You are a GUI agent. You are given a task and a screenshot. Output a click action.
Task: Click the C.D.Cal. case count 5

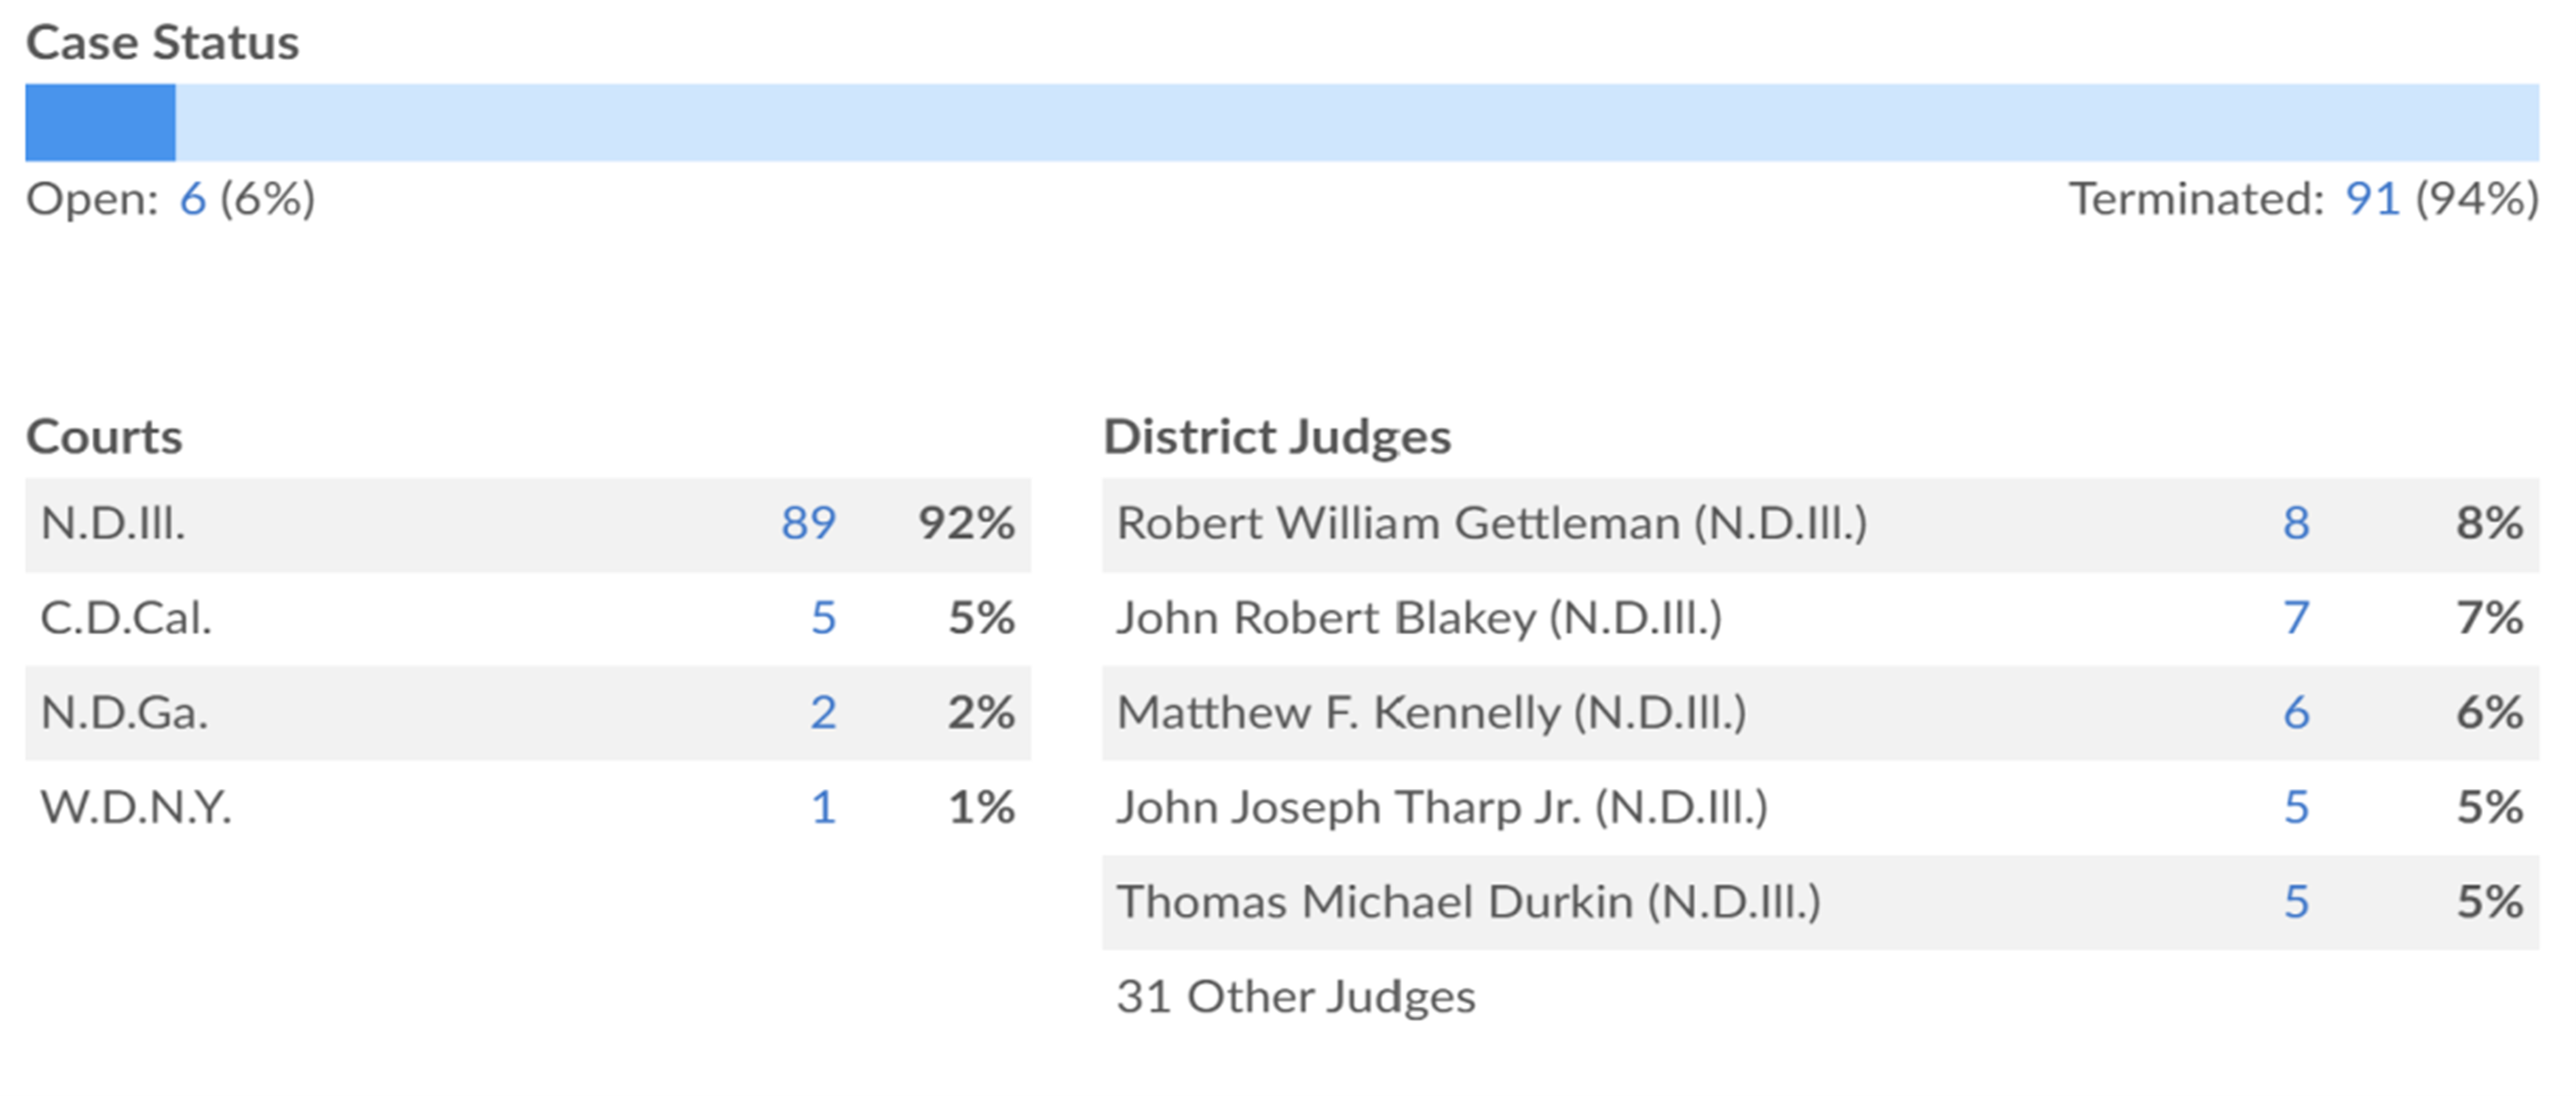(822, 618)
